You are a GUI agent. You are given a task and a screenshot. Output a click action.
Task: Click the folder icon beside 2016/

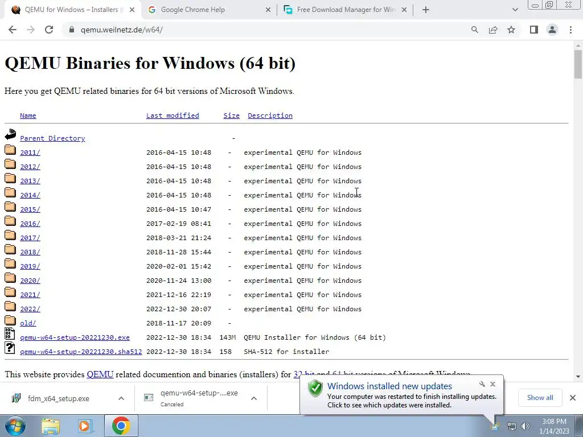click(x=10, y=221)
